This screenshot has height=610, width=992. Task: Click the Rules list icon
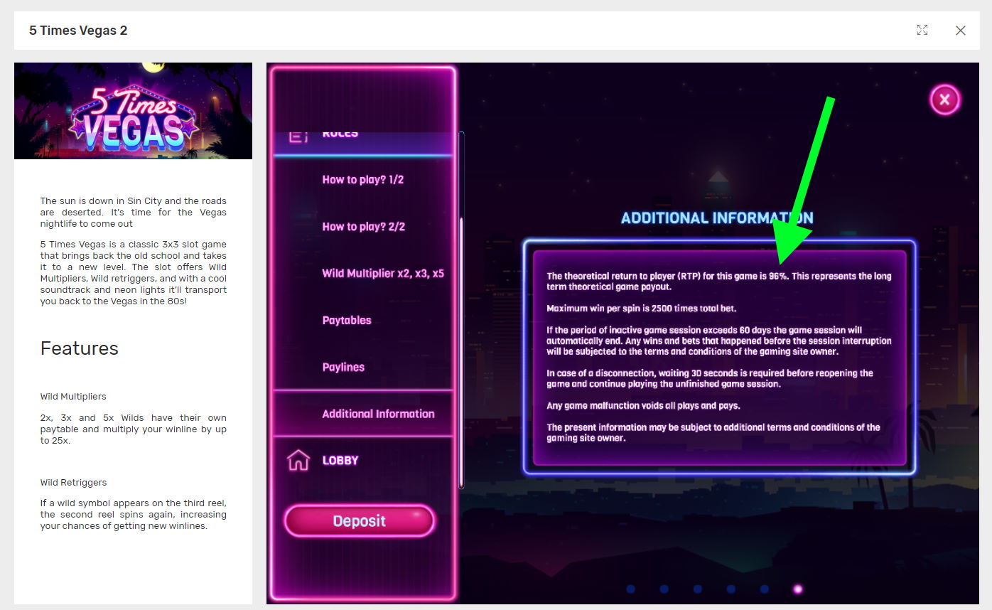[298, 136]
